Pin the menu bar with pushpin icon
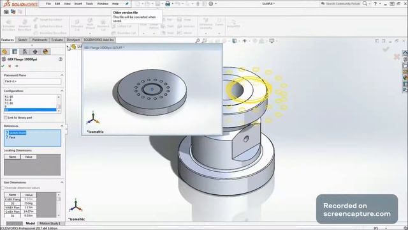 (127, 4)
